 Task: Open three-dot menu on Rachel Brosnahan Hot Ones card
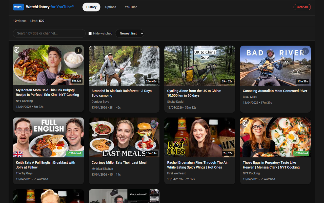click(x=230, y=123)
